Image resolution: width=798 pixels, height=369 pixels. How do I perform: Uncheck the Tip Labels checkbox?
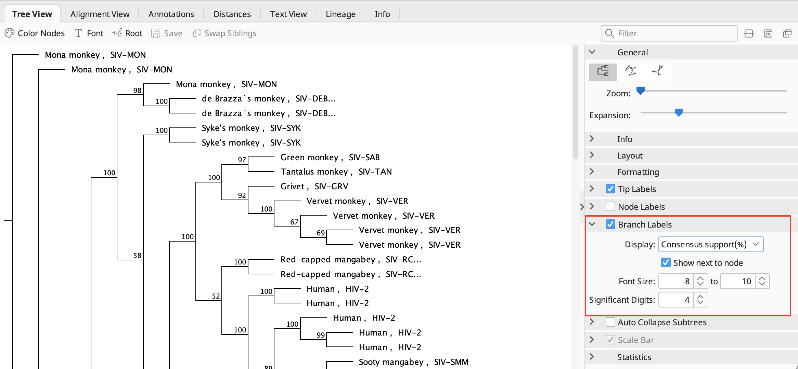tap(610, 189)
